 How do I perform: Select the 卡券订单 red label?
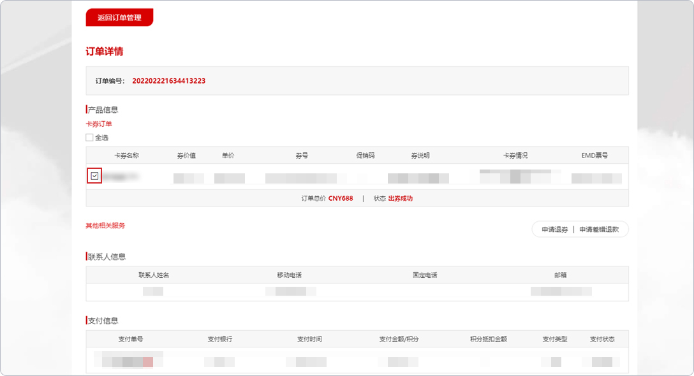click(99, 124)
